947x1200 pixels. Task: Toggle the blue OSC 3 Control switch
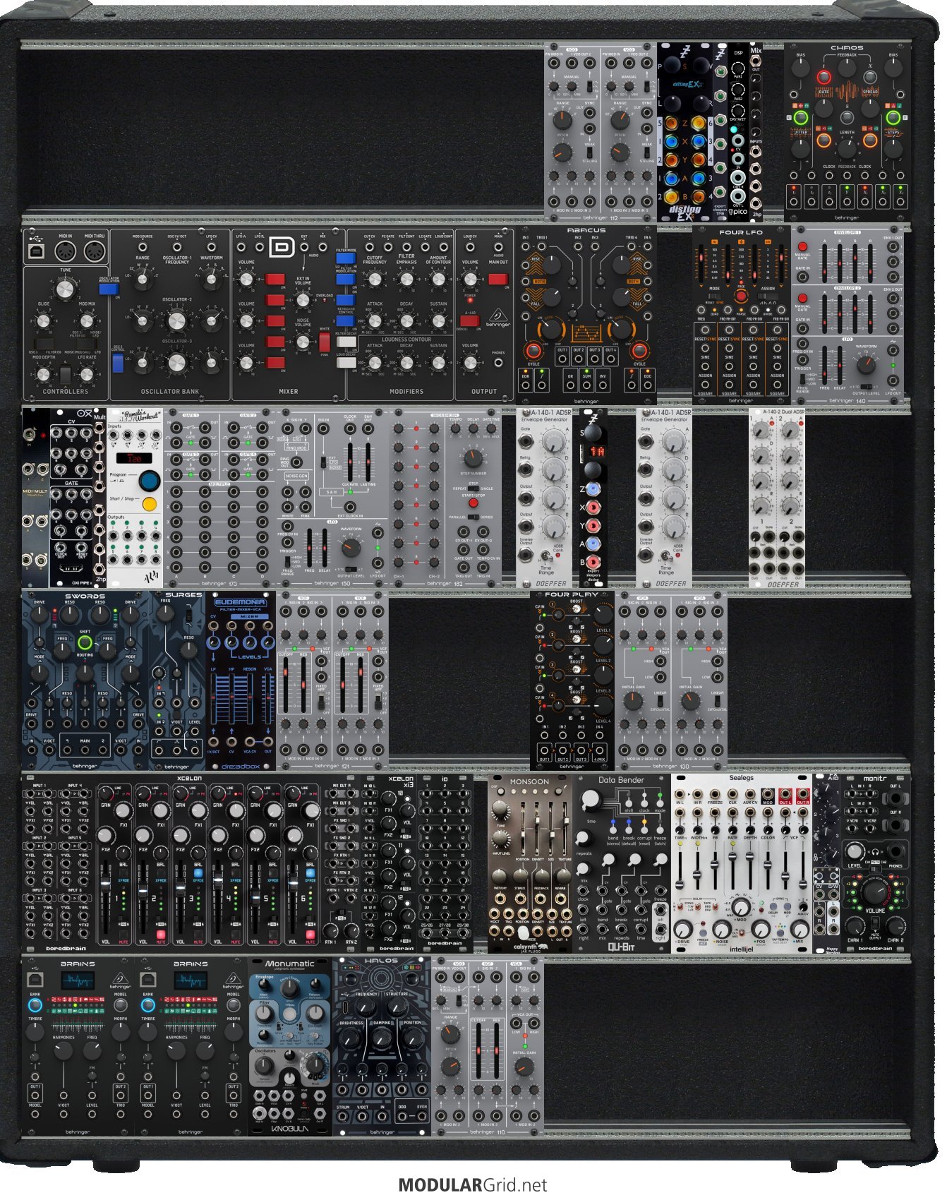pos(118,363)
